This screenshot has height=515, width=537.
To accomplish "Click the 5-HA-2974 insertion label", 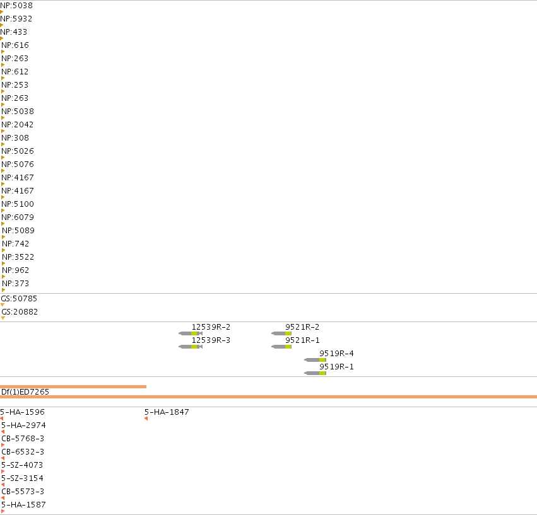I will click(23, 425).
